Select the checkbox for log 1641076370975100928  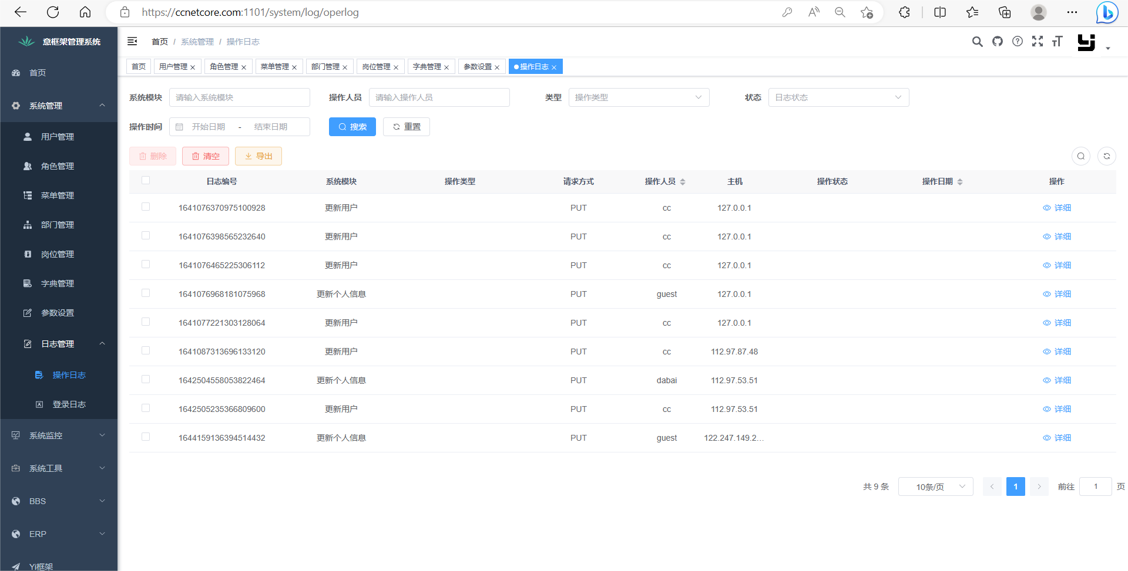point(145,207)
